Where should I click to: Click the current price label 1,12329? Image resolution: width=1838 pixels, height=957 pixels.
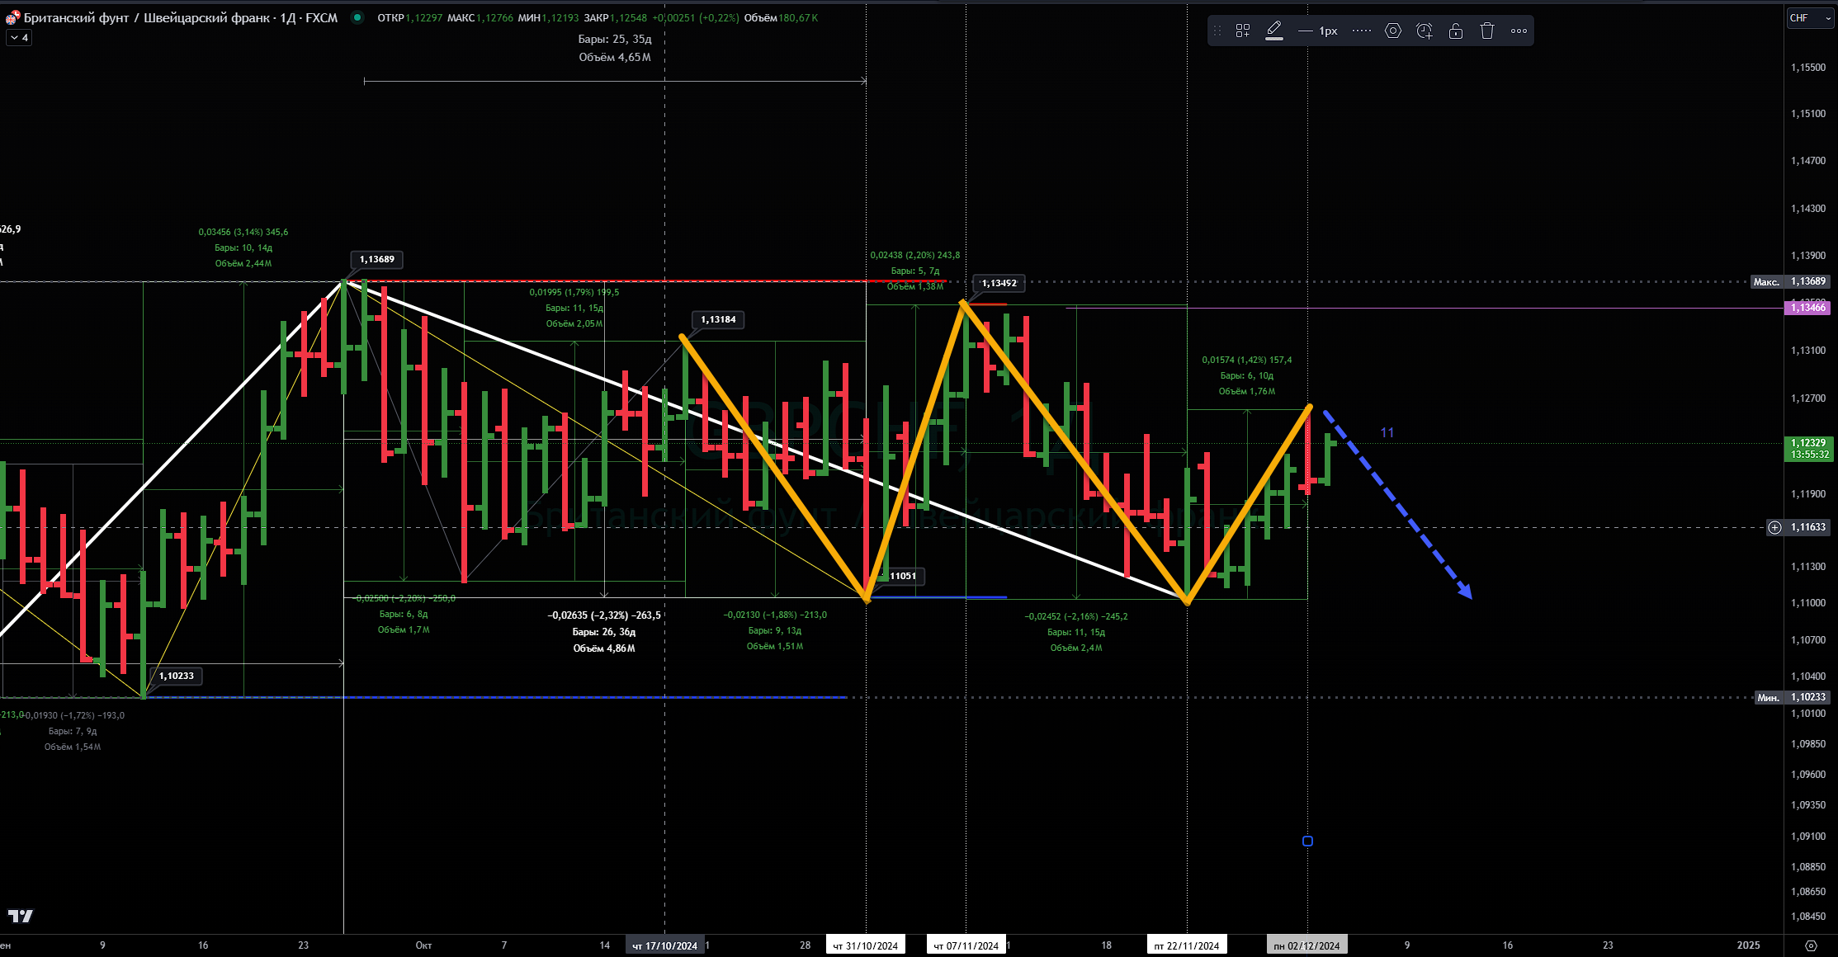(x=1807, y=449)
